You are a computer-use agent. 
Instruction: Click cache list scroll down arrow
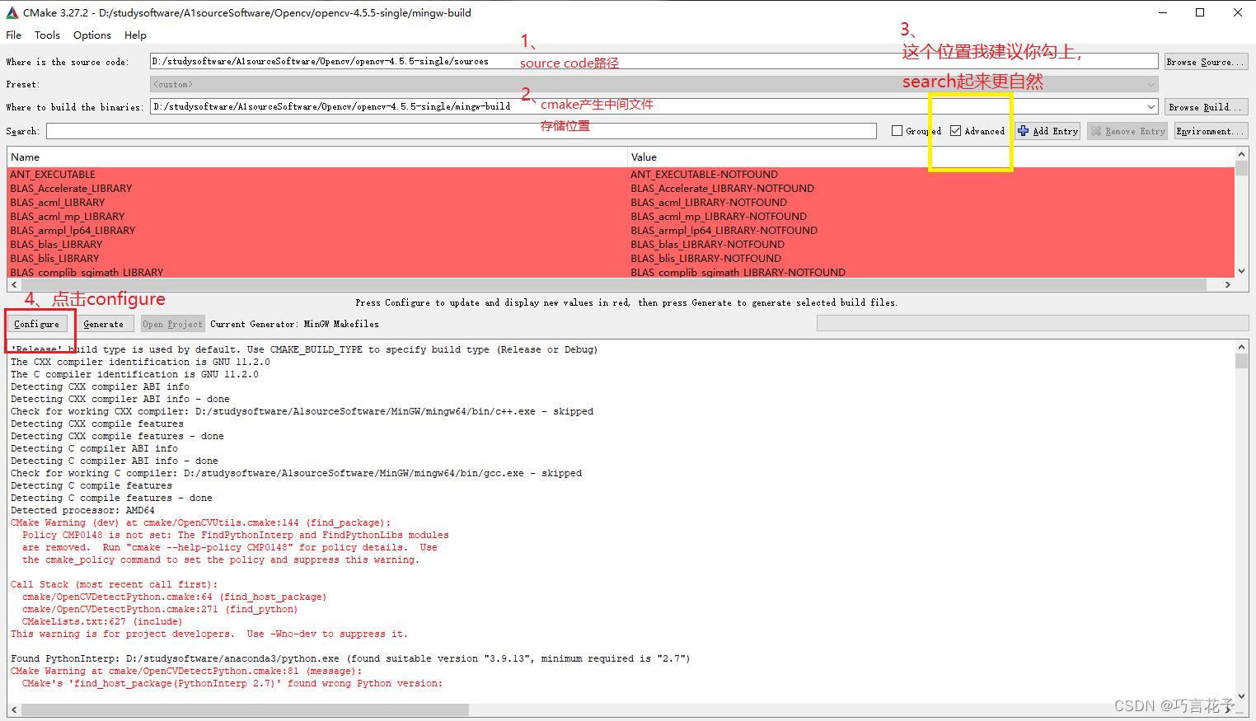click(1241, 271)
